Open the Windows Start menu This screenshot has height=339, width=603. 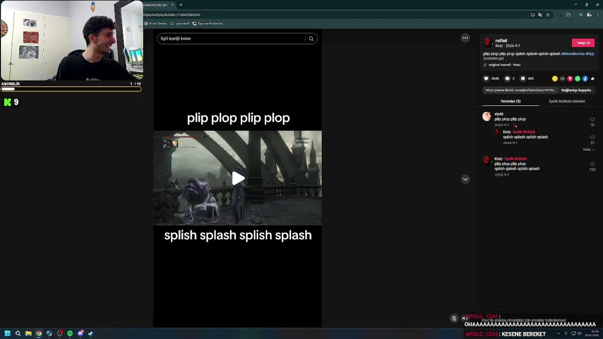click(8, 333)
